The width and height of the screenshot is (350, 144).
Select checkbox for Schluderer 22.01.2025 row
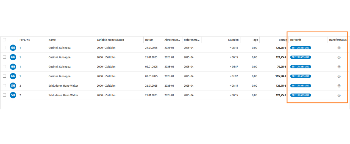[4, 86]
